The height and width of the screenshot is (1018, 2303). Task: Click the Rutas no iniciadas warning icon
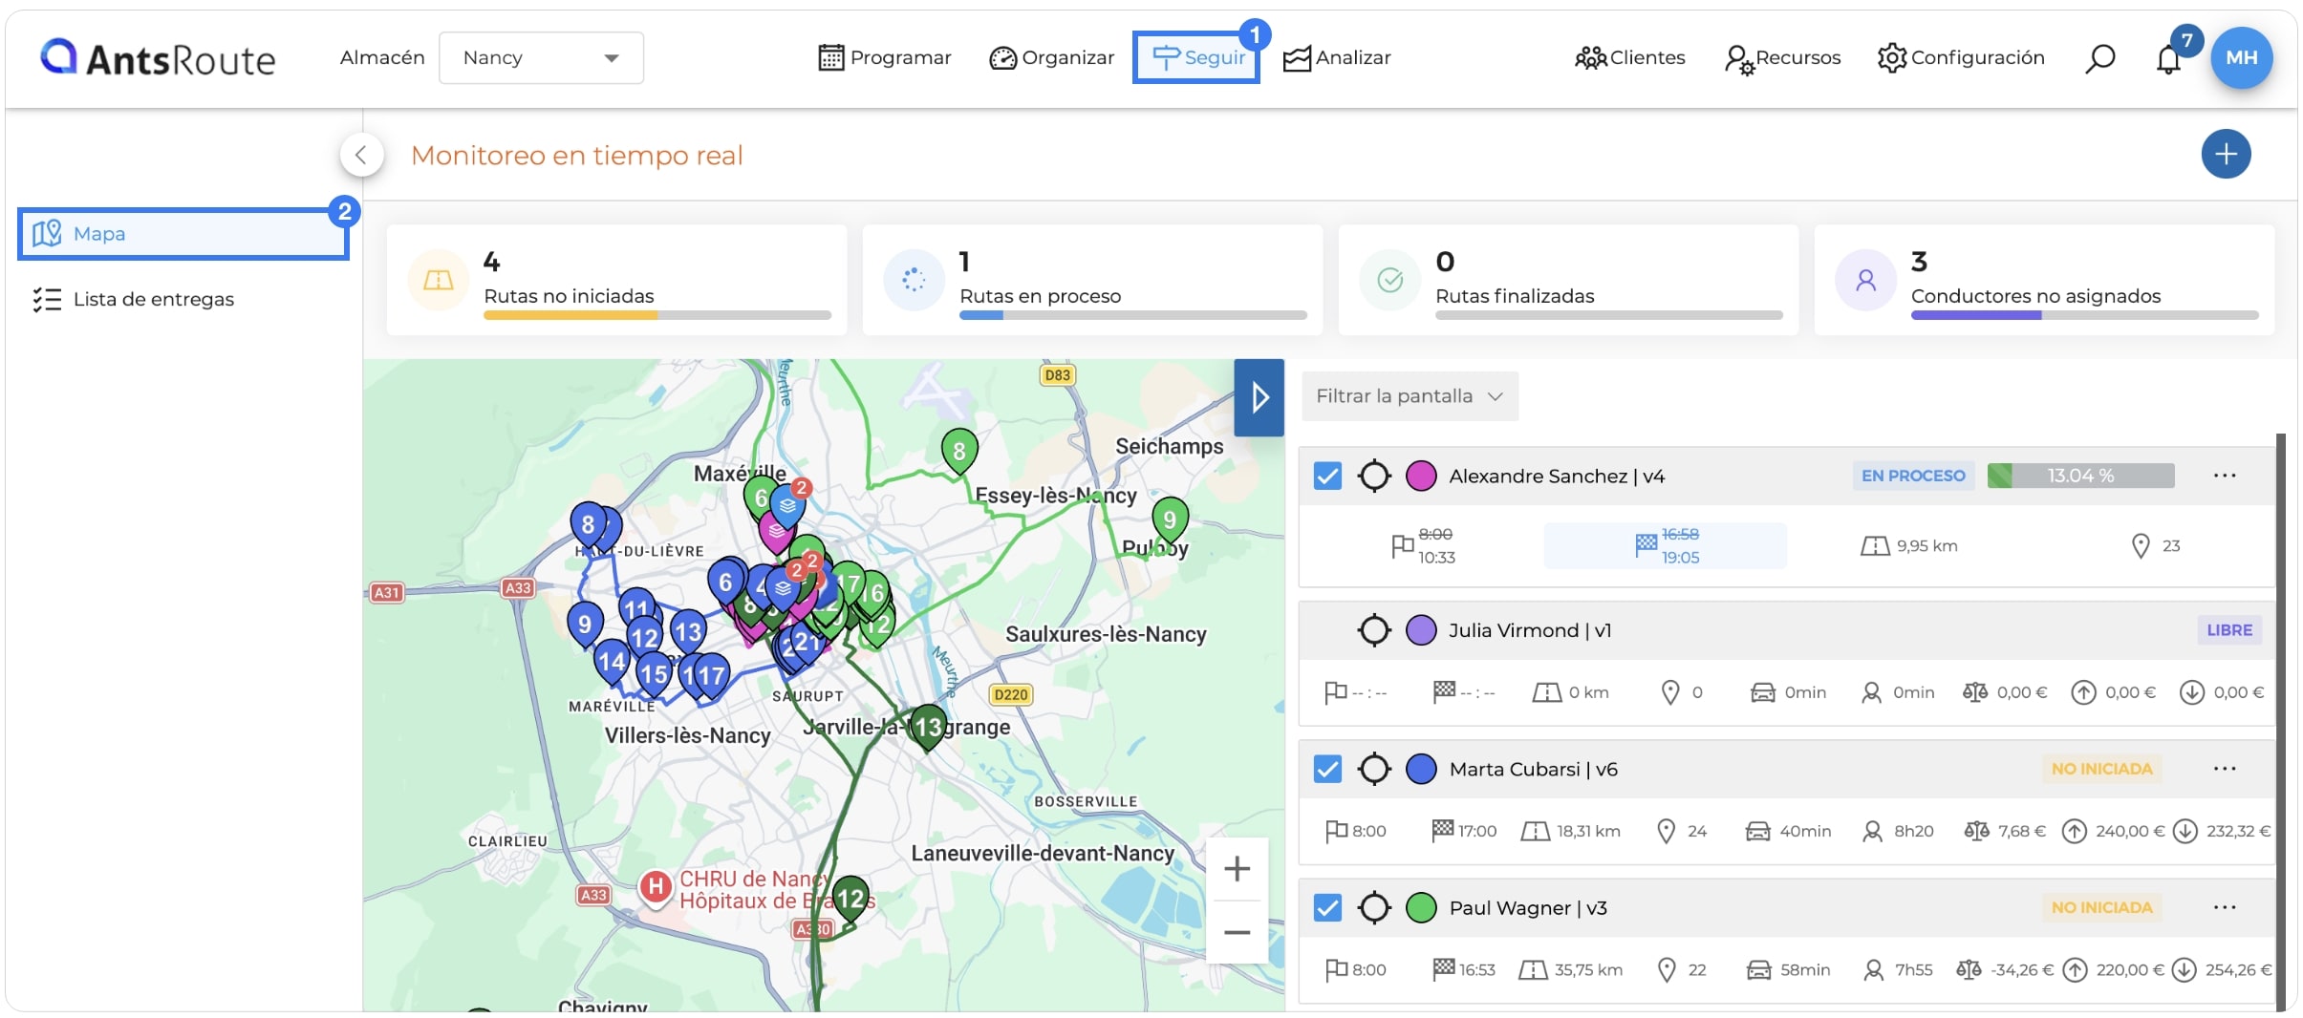pyautogui.click(x=438, y=280)
